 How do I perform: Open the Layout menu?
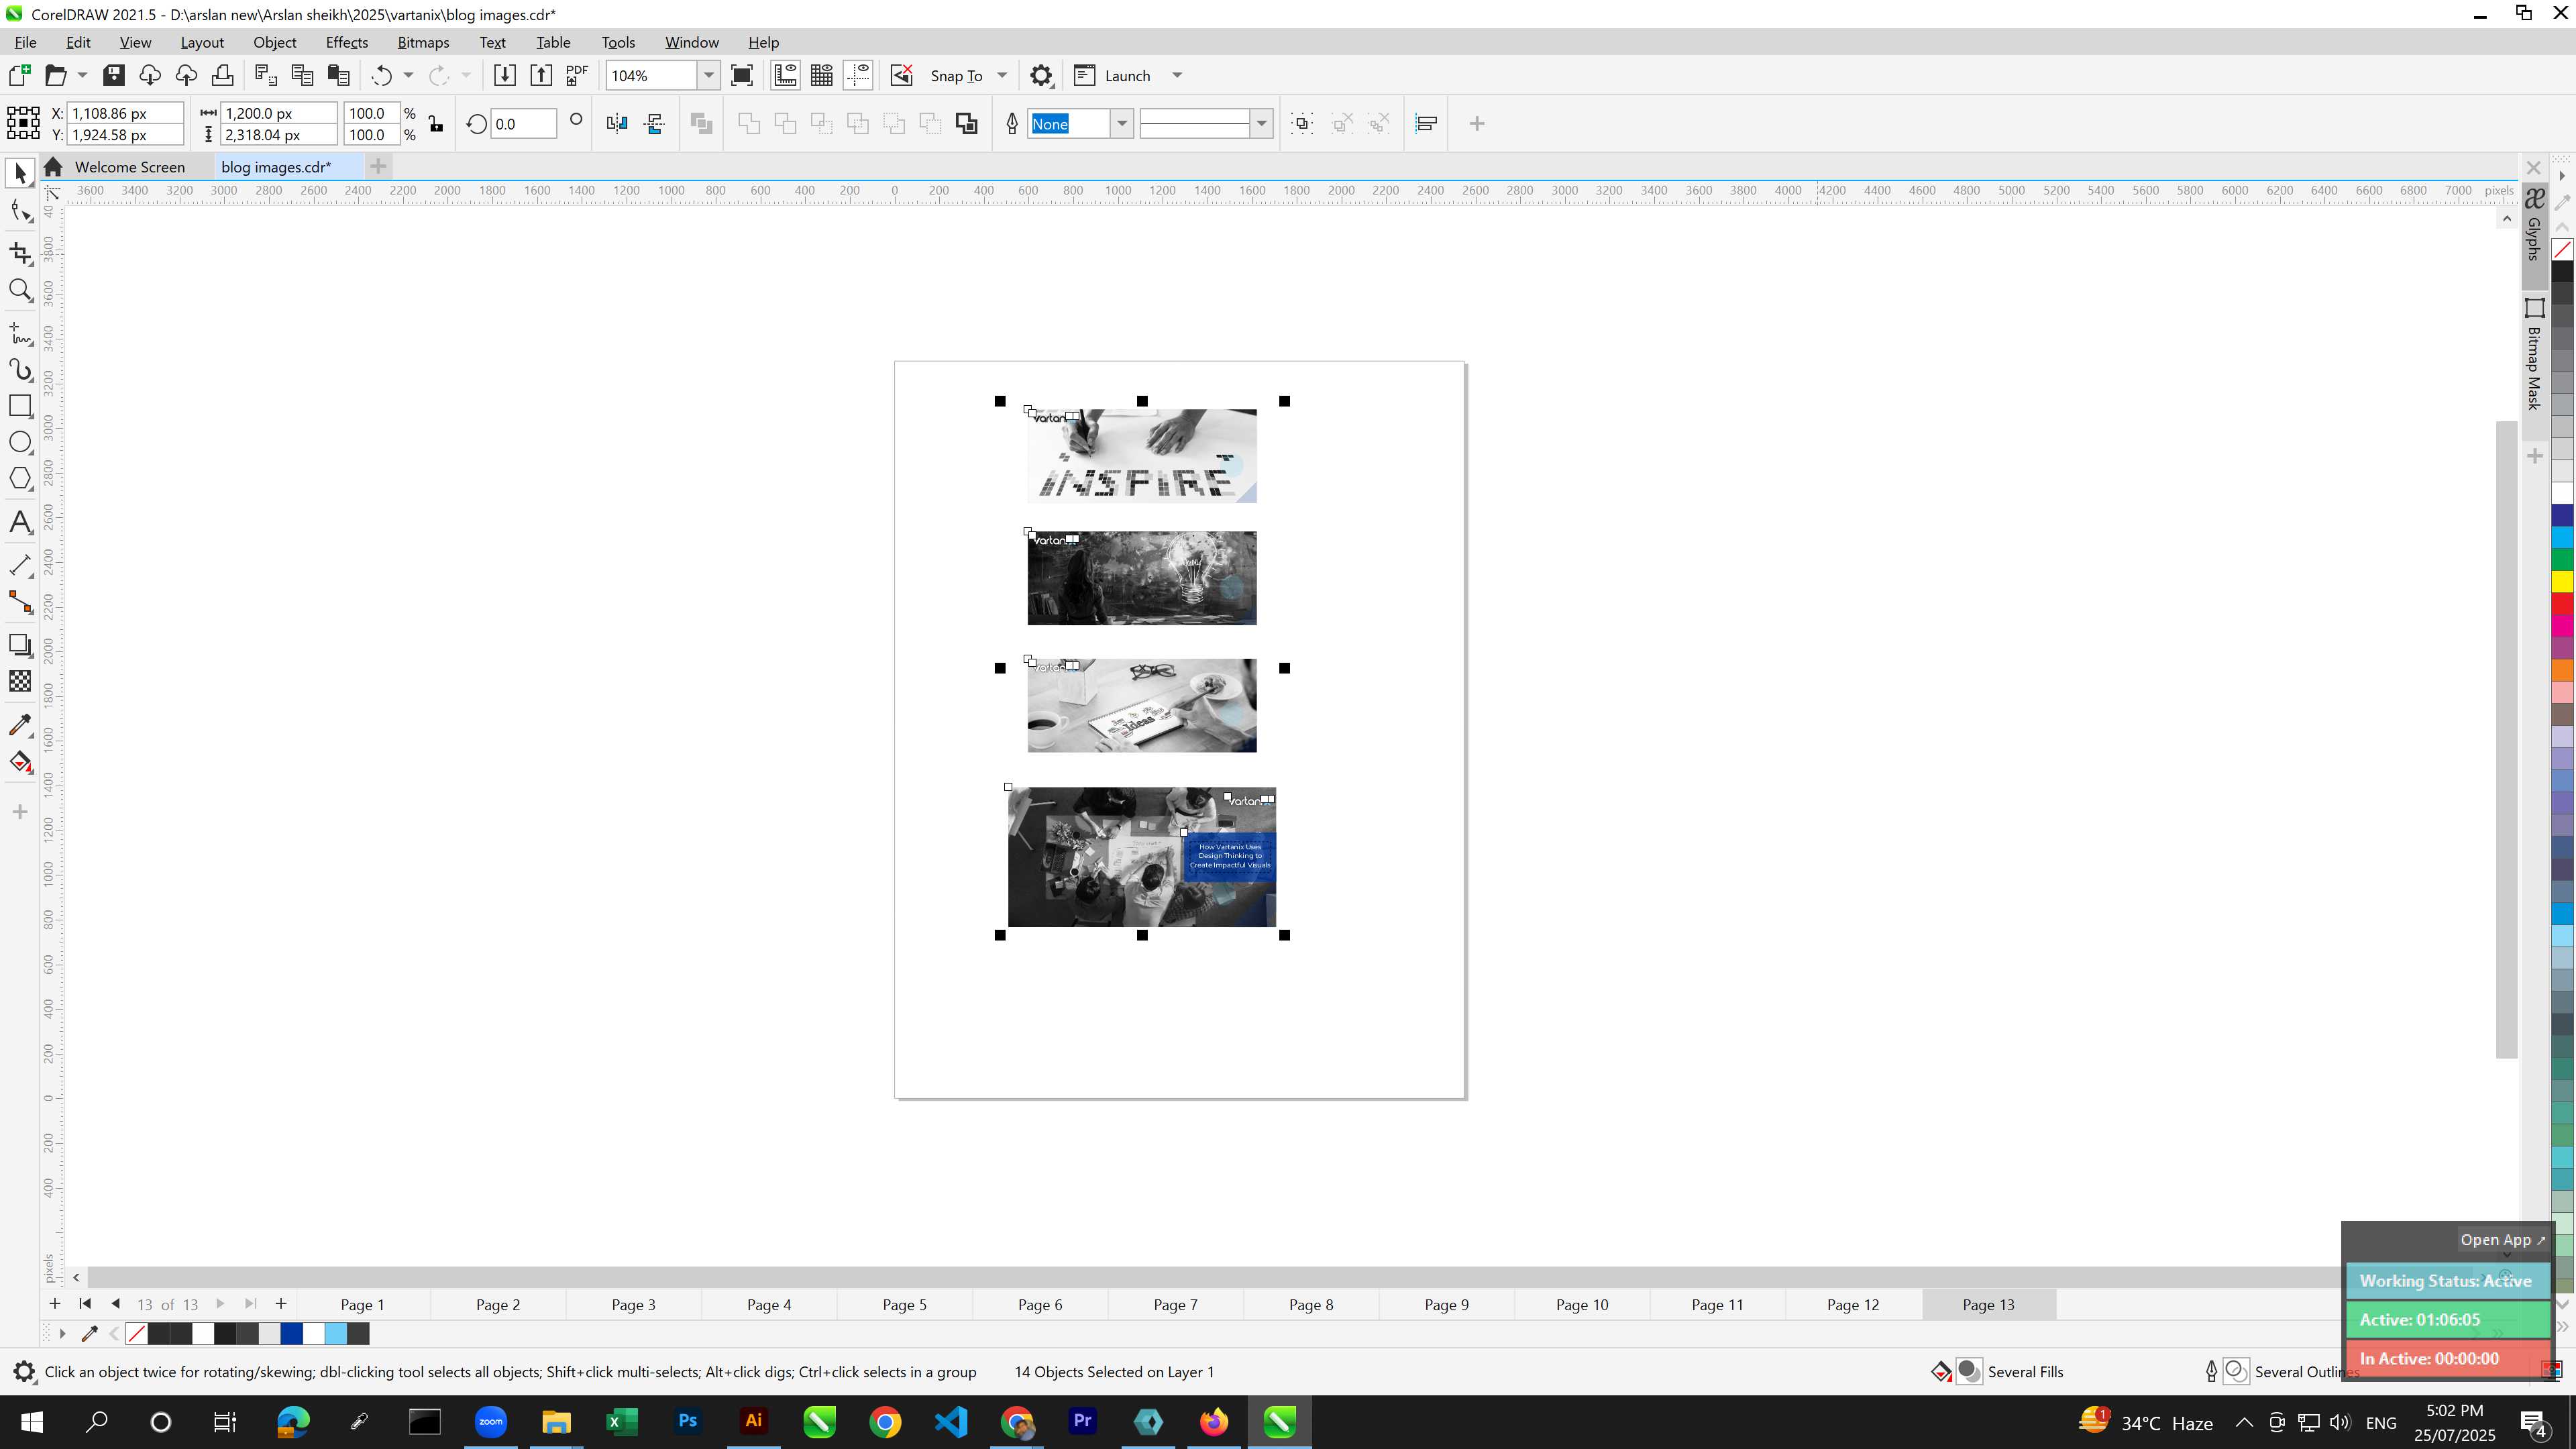pyautogui.click(x=202, y=42)
